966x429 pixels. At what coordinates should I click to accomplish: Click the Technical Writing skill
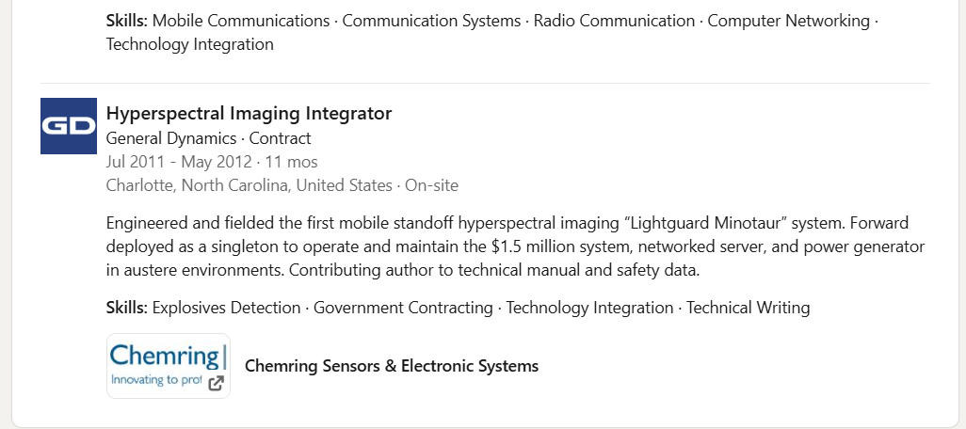pyautogui.click(x=748, y=307)
